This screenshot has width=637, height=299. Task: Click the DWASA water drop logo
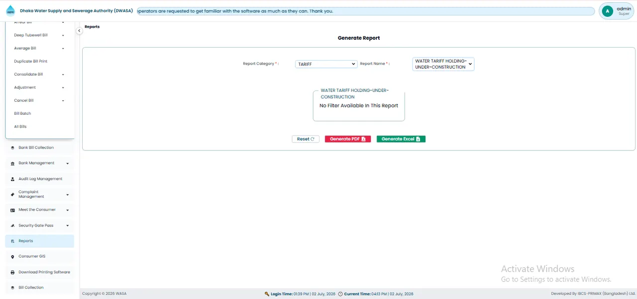click(10, 10)
